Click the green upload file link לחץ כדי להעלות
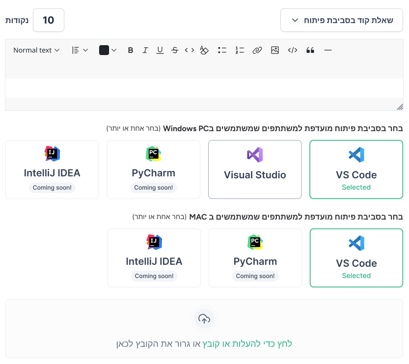Viewport: 409px width, 364px height. point(247,344)
